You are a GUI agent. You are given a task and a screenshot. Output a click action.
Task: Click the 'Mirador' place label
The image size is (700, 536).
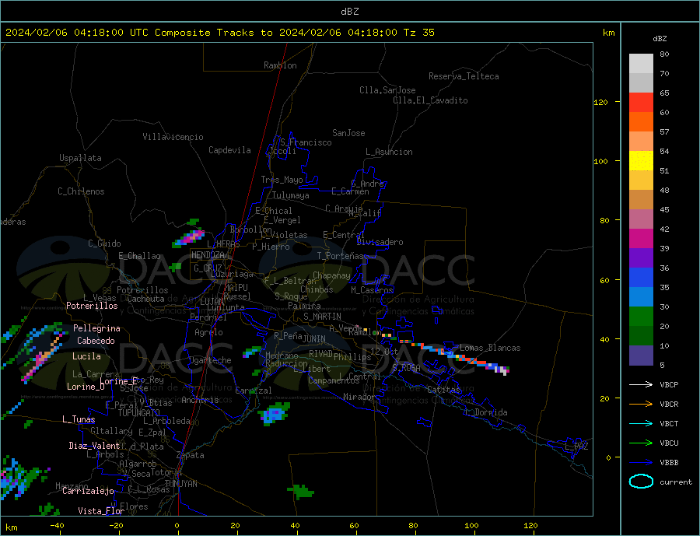359,397
